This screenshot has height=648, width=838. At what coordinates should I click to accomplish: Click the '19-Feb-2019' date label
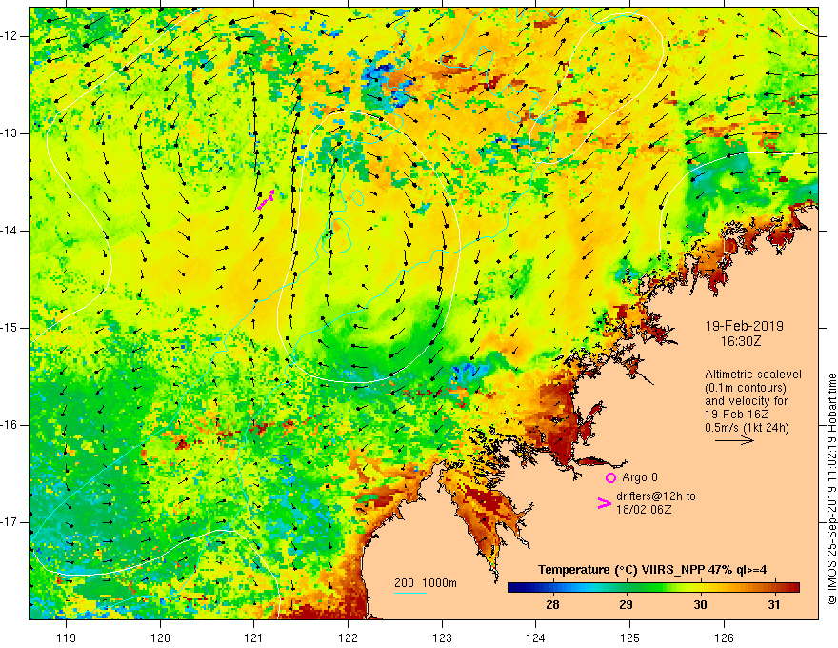tap(744, 326)
